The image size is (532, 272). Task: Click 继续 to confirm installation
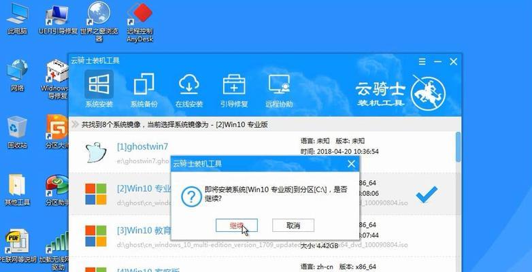[237, 226]
